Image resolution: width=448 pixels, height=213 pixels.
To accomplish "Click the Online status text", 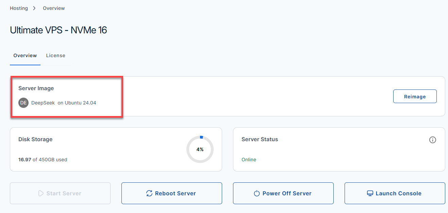I will (x=249, y=160).
